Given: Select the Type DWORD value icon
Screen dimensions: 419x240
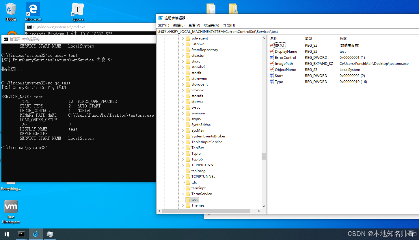Looking at the screenshot, I should click(272, 82).
